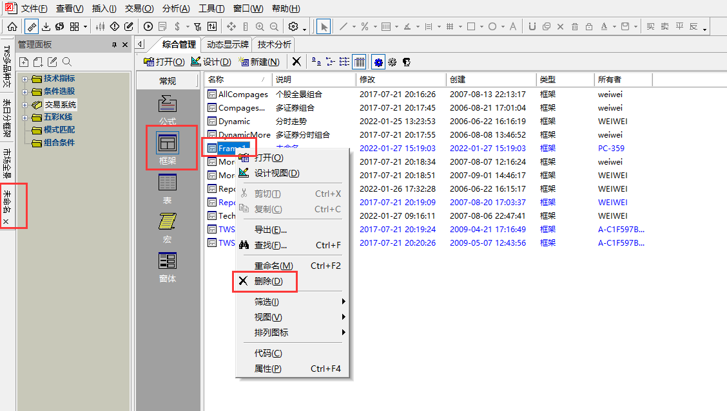
Task: Click the filter funnel icon
Action: pyautogui.click(x=198, y=26)
